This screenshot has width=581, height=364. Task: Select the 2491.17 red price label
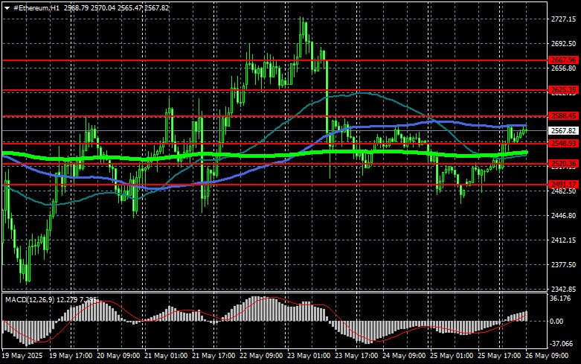[x=564, y=184]
